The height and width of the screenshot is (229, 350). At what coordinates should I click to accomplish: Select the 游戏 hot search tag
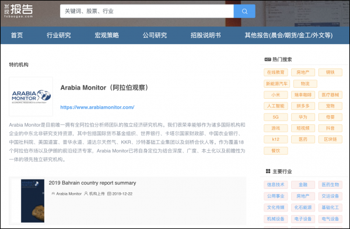276,128
